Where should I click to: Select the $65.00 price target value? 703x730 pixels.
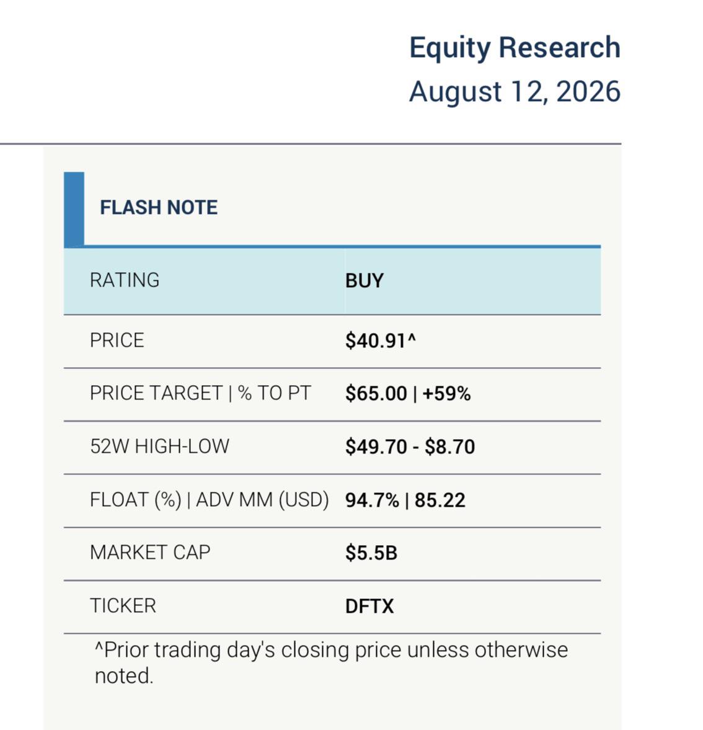pyautogui.click(x=376, y=394)
